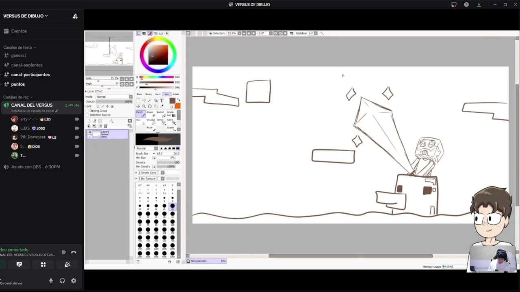Choose the Move tool
Screen dimensions: 520x292
pos(138,106)
